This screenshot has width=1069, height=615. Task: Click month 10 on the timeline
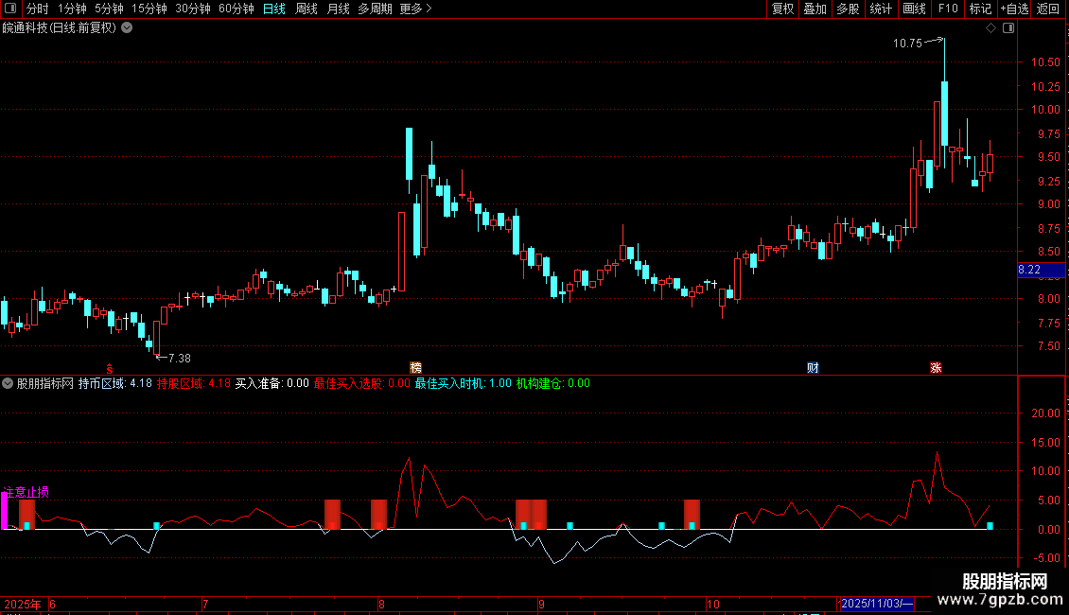tap(712, 604)
